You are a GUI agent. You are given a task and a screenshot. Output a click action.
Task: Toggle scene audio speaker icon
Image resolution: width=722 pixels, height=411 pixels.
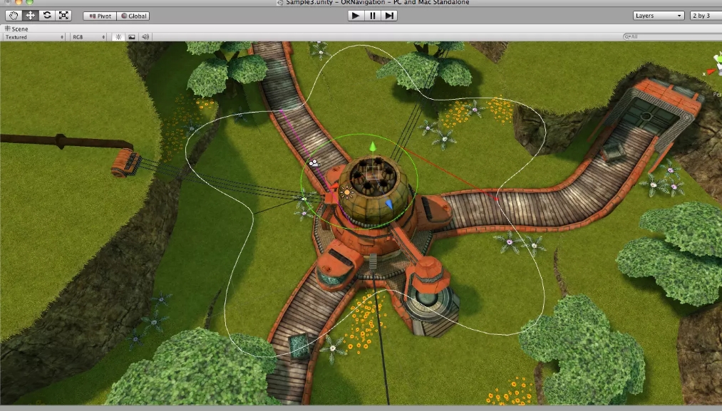(145, 36)
